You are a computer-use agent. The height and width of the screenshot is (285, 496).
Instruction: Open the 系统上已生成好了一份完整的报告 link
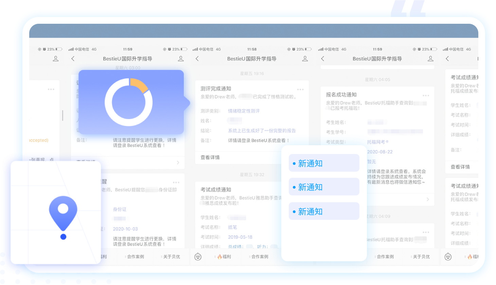click(262, 131)
